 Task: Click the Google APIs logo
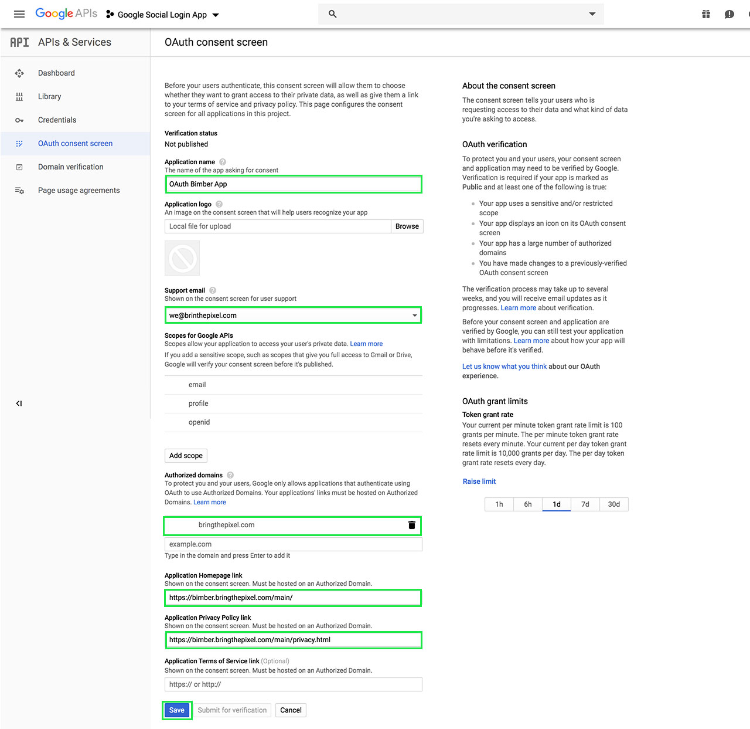pyautogui.click(x=66, y=14)
